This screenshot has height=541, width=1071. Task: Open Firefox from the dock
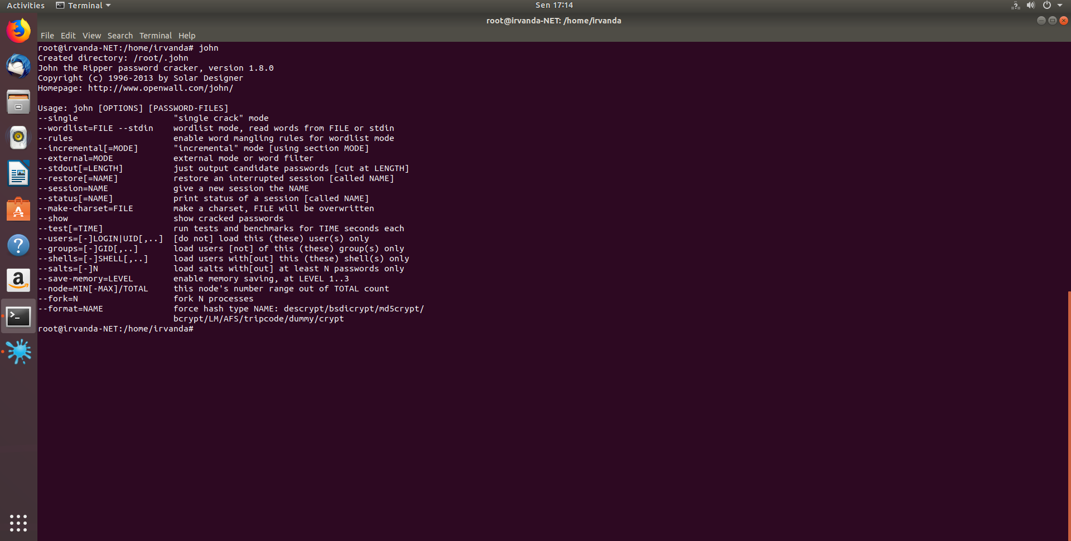click(x=18, y=31)
